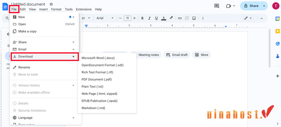Choose Open from the File menu
This screenshot has height=127, width=281.
coord(44,24)
